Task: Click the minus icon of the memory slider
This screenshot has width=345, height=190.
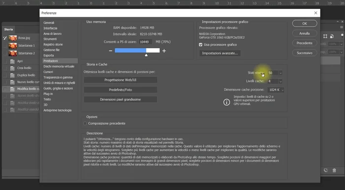Action: (x=110, y=51)
